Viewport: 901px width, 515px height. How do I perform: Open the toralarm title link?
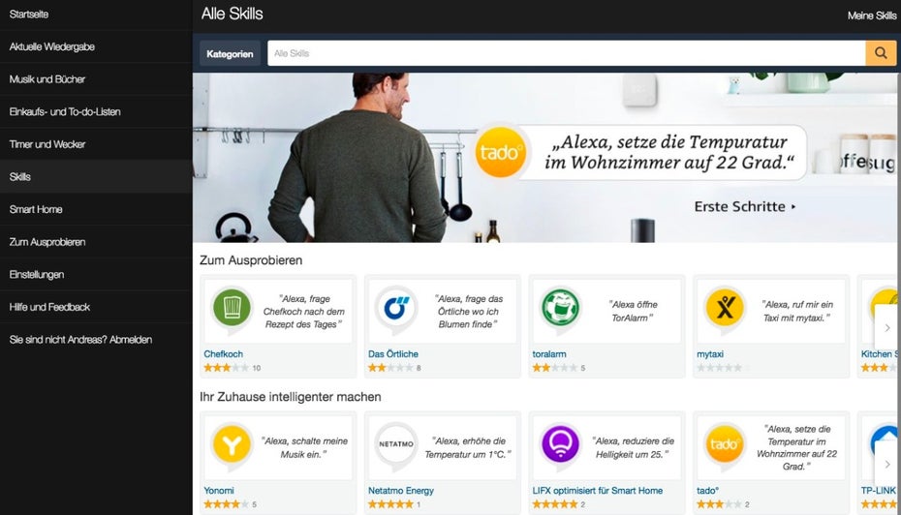(x=548, y=354)
